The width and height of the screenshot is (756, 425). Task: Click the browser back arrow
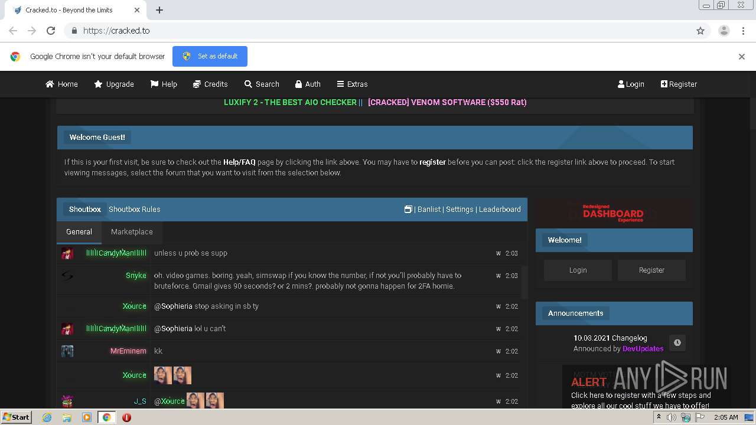click(x=13, y=31)
